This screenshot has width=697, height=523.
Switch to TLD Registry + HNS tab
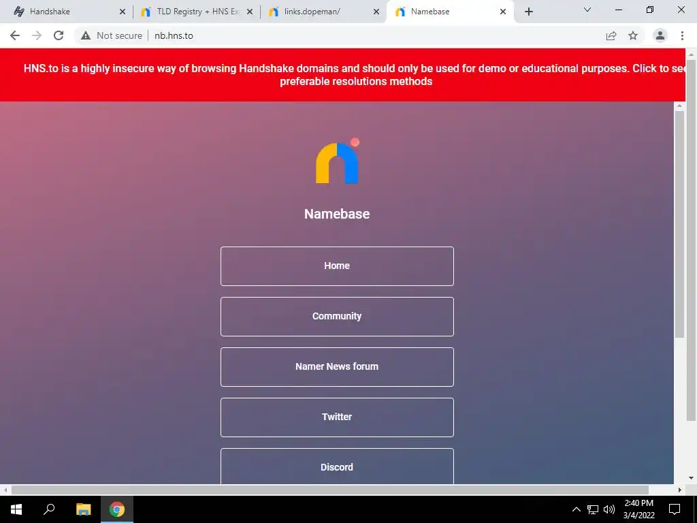(195, 12)
